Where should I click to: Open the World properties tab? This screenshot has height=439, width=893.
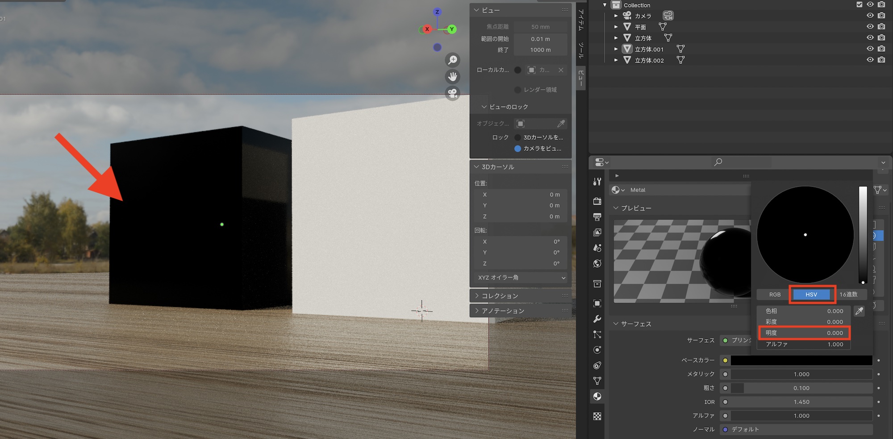(x=597, y=264)
